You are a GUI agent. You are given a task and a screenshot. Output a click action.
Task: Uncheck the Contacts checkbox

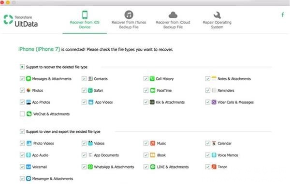click(84, 79)
